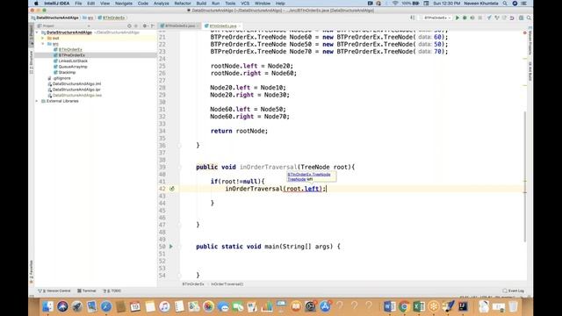Click inOrderTraversal() breadcrumb

(x=227, y=284)
